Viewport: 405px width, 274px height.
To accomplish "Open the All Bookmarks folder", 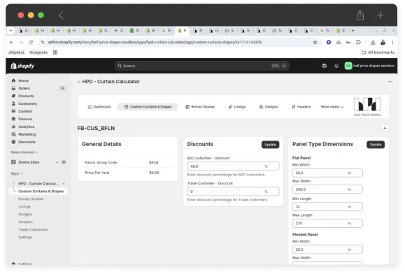I will [378, 52].
